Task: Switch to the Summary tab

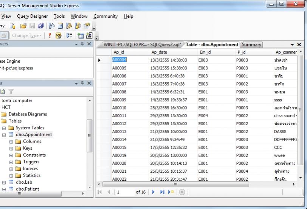Action: pyautogui.click(x=251, y=45)
